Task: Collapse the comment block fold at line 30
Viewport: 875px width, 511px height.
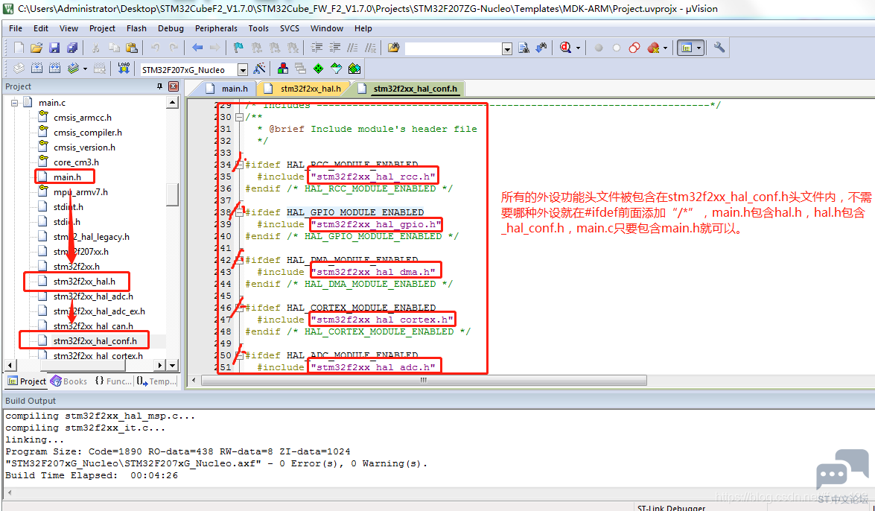Action: click(239, 117)
